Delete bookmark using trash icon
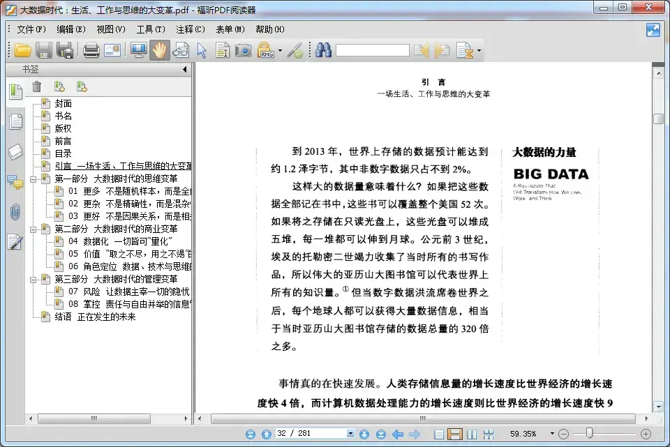This screenshot has height=447, width=670. coord(37,86)
